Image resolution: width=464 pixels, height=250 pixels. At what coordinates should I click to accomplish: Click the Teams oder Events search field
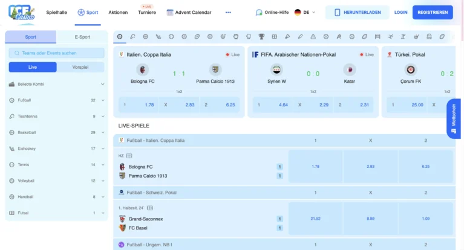point(56,53)
